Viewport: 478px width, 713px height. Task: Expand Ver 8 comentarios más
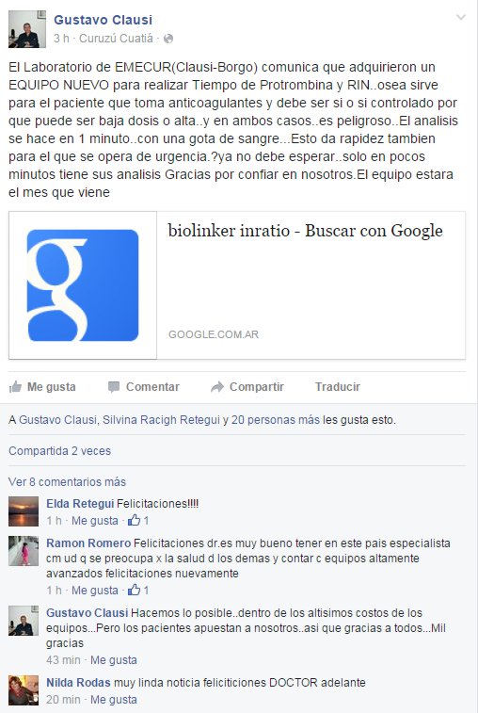click(x=67, y=481)
